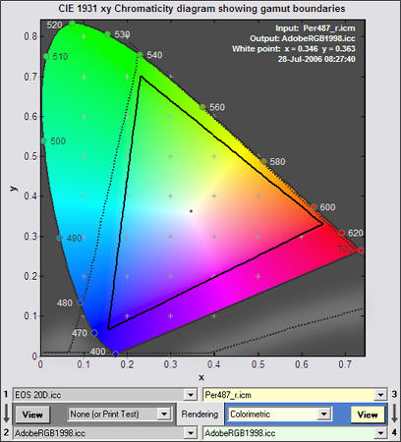The height and width of the screenshot is (442, 401).
Task: Click the 600 nm wavelength marker
Action: click(314, 207)
